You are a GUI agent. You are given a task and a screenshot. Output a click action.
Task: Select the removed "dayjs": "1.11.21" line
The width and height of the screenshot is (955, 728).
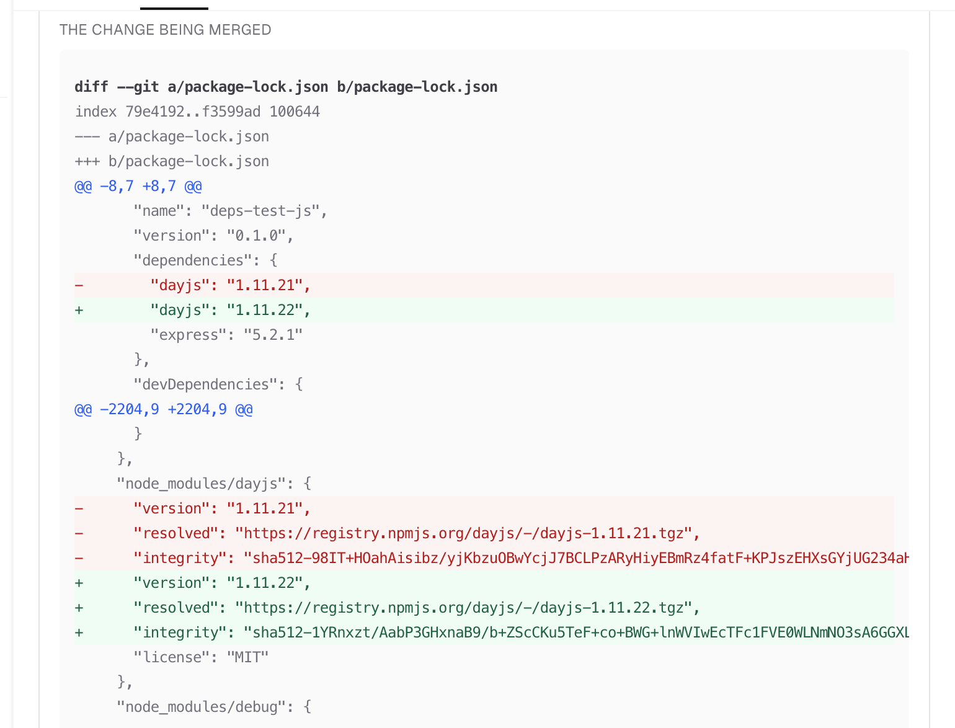pyautogui.click(x=484, y=285)
